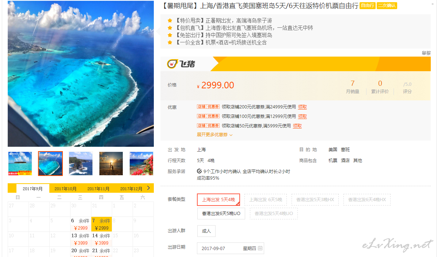Viewport: 437px width, 257px height.
Task: Select package 上海出发 6天5晚
Action: tap(266, 200)
